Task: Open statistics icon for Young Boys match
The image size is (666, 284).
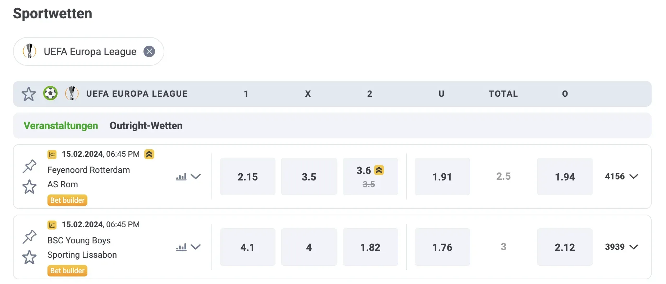Action: (181, 247)
